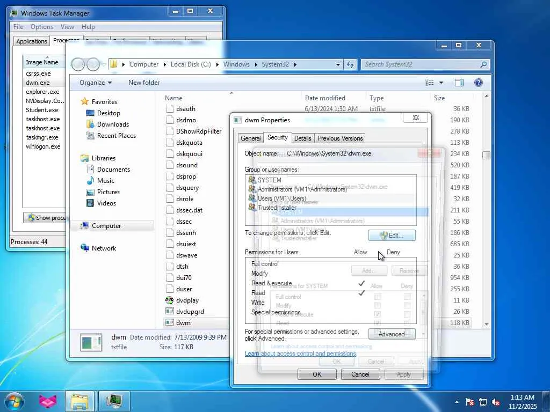Click the muted volume tray icon

pos(496,402)
